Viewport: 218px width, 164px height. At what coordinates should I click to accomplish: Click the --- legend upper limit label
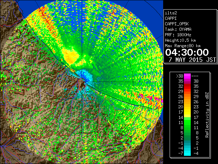195,76
